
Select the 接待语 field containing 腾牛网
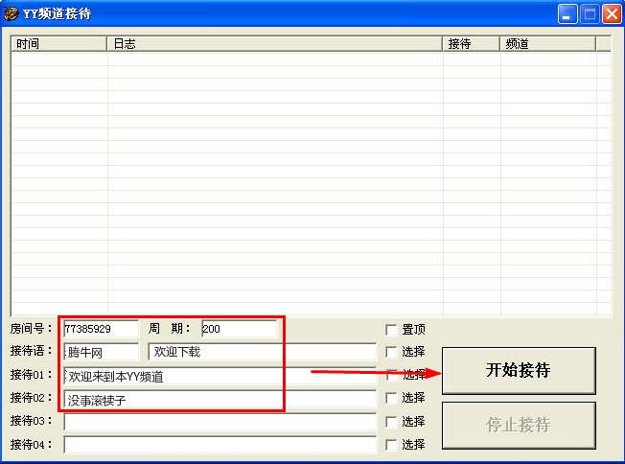point(101,353)
